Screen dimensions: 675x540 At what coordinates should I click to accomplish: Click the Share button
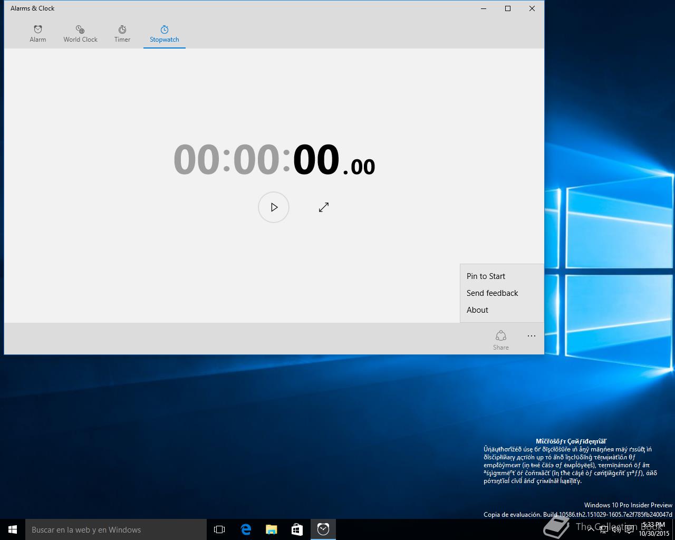click(501, 340)
